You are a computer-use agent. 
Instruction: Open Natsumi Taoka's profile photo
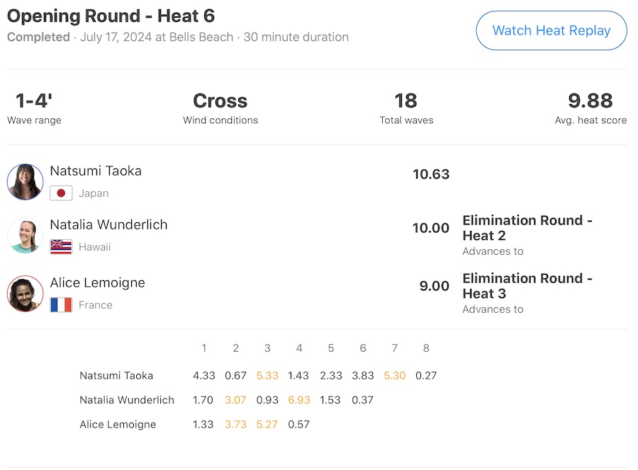coord(26,182)
